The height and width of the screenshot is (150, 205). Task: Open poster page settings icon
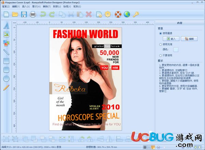tap(99, 14)
